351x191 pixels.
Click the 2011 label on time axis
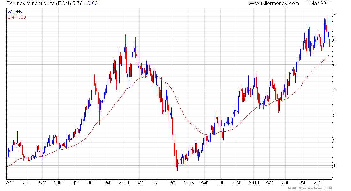(x=318, y=183)
